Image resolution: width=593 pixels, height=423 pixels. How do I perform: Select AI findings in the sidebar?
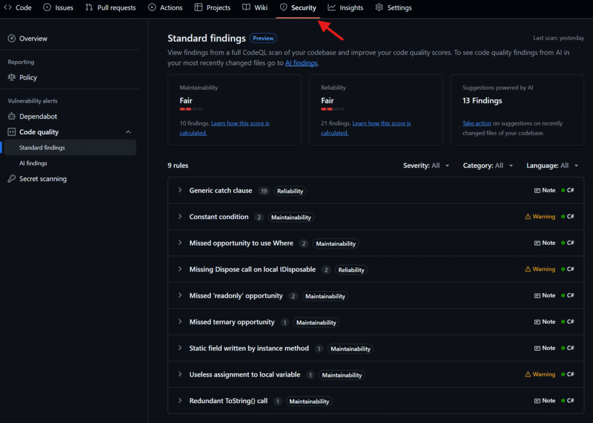(33, 163)
